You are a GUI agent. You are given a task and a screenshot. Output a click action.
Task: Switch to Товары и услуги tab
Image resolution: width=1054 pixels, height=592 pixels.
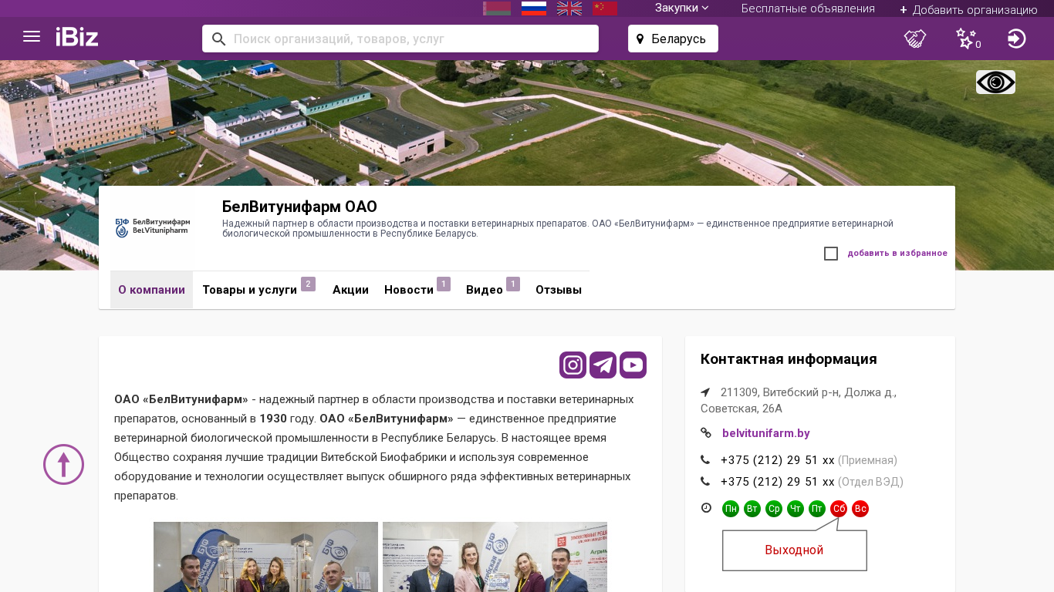point(250,290)
